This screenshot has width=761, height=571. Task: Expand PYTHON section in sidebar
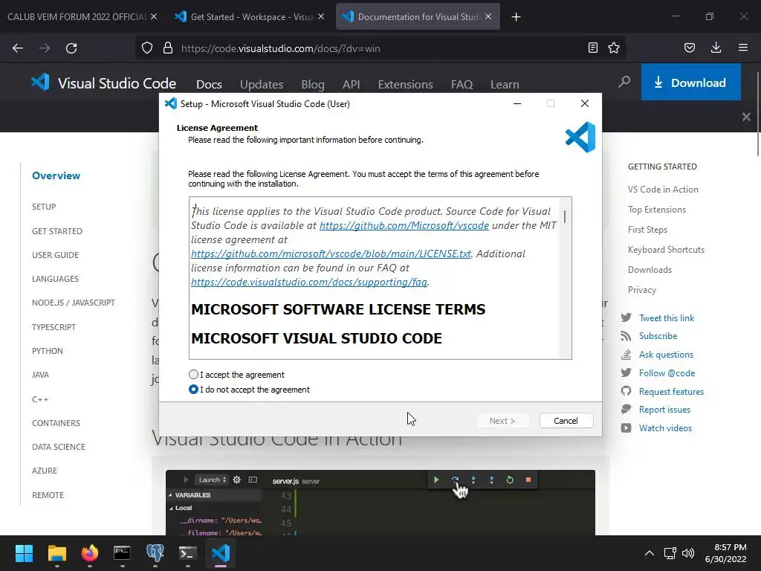click(x=48, y=351)
